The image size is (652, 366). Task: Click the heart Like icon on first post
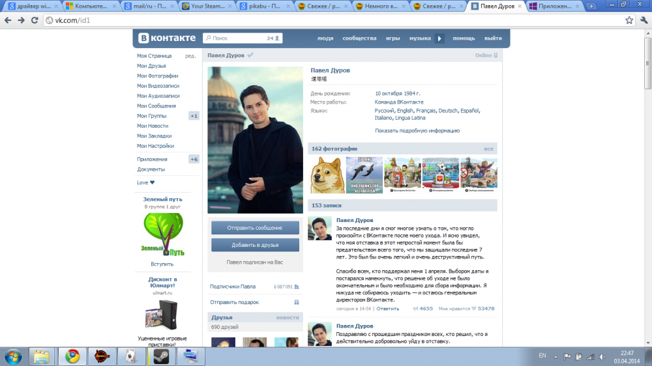coord(474,309)
